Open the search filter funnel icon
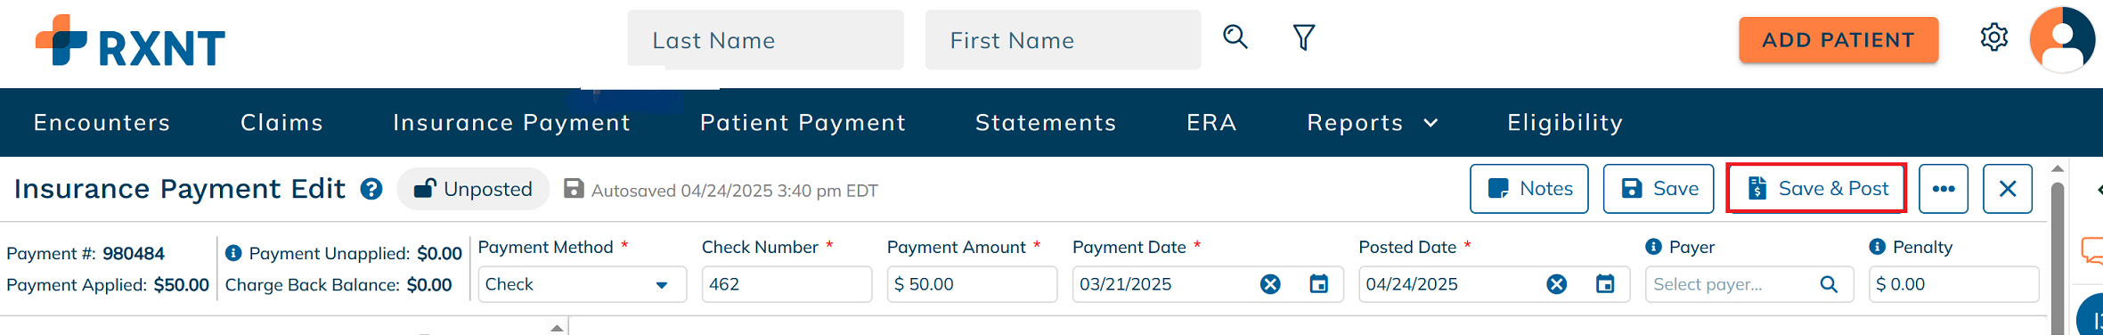2103x335 pixels. [x=1304, y=37]
